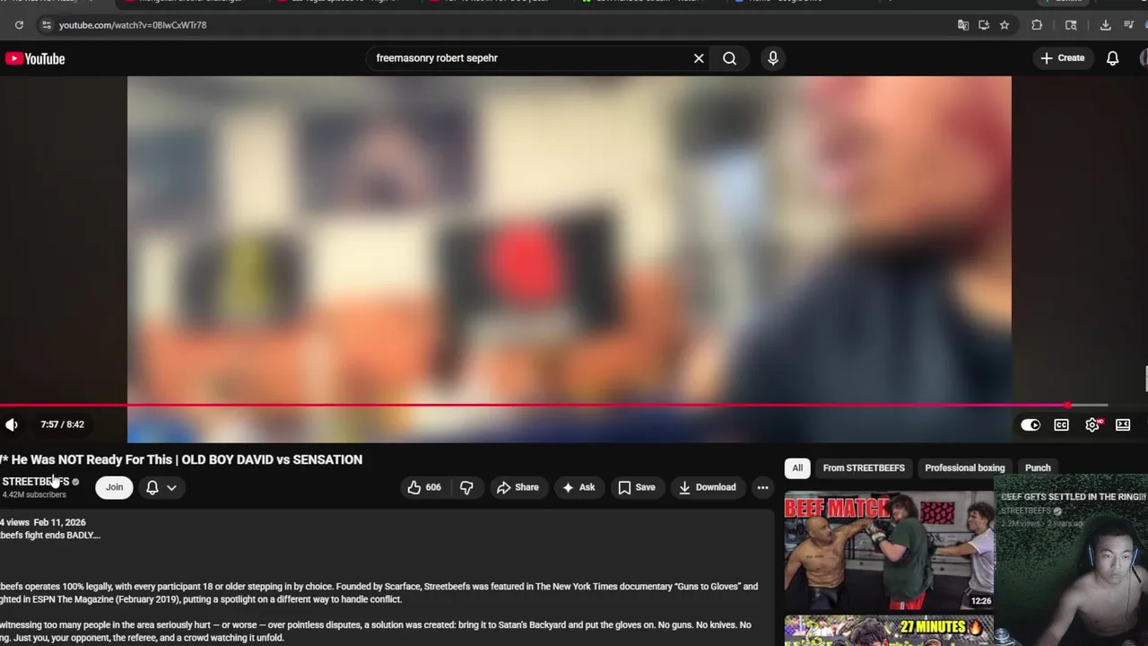The image size is (1148, 646).
Task: Open the YouTube notifications bell
Action: pyautogui.click(x=1112, y=58)
